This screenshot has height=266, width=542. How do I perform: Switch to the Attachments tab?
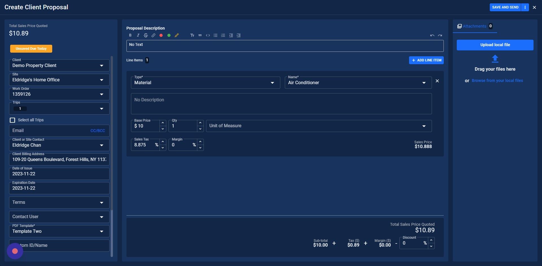coord(475,26)
